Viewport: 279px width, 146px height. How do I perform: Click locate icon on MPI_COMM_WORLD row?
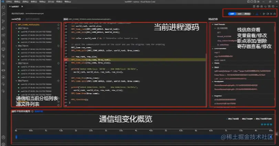click(58, 25)
